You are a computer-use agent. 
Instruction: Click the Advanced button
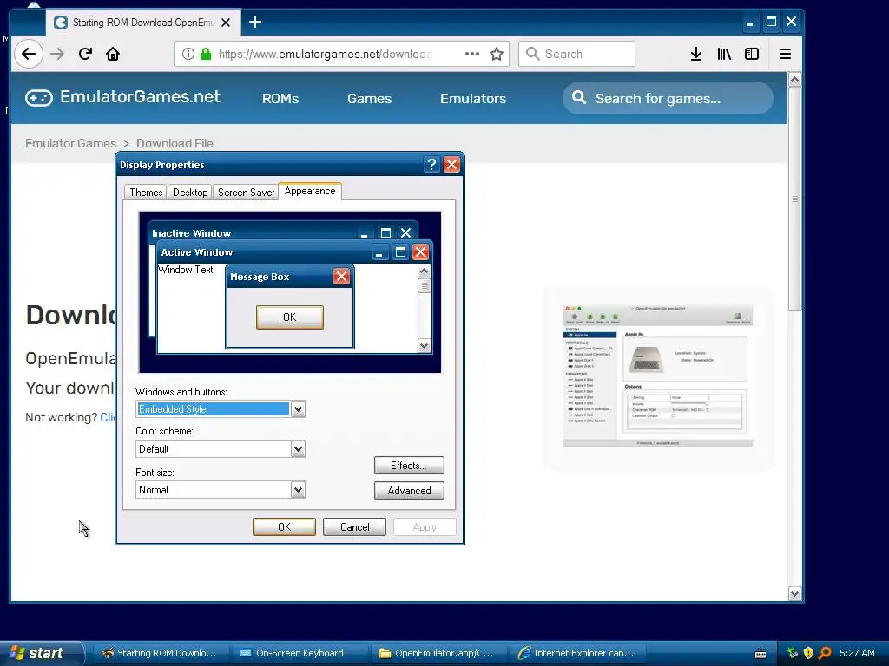[409, 491]
